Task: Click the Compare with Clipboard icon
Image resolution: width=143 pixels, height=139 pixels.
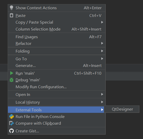Action: point(11,123)
